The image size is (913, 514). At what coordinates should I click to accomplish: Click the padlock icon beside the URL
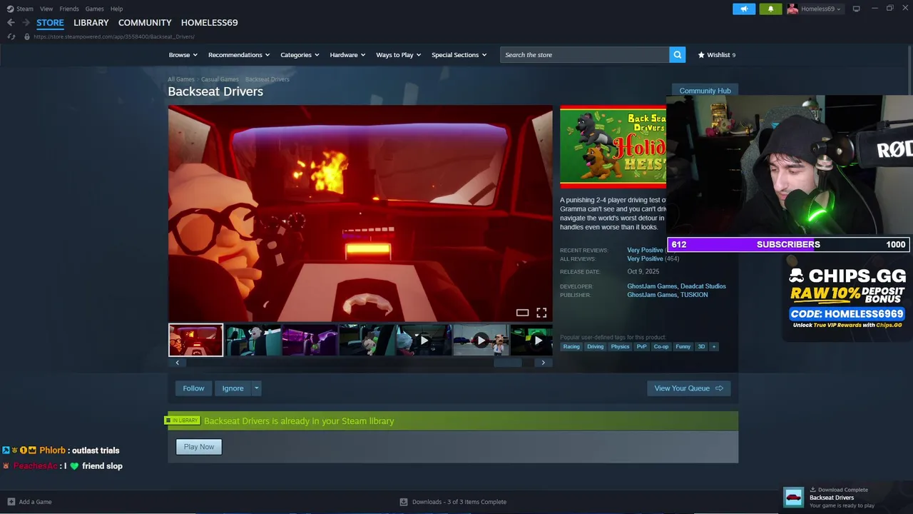coord(27,36)
